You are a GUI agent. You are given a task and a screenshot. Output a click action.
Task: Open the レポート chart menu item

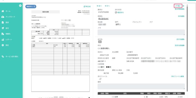click(x=7, y=39)
